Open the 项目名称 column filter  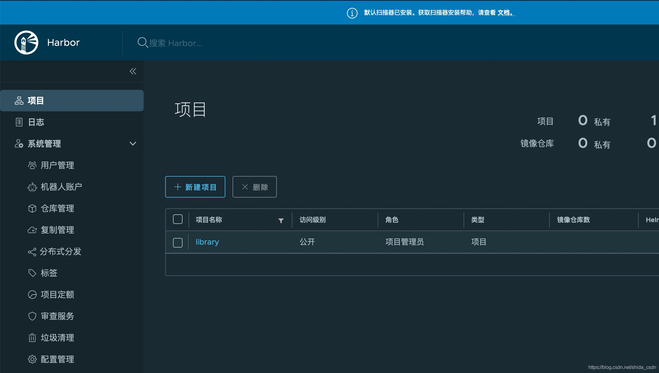click(281, 221)
